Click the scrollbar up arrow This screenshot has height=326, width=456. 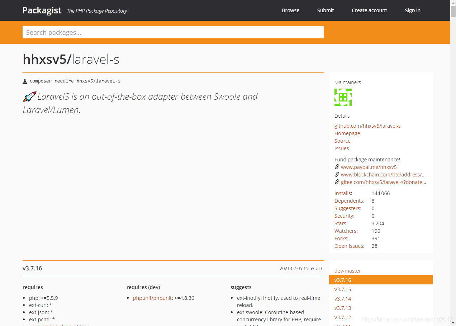[x=453, y=3]
